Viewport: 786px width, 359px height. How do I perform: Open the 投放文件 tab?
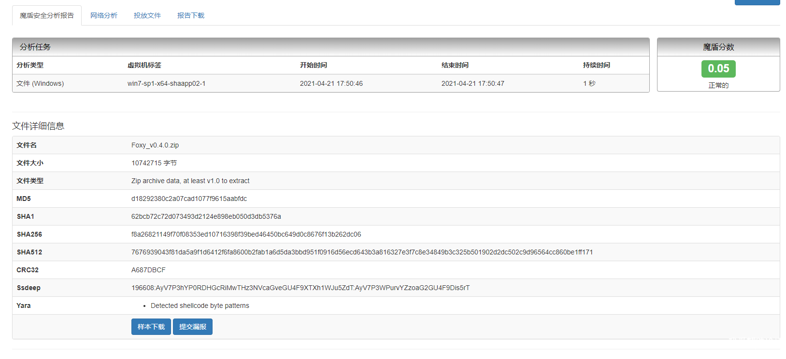point(147,15)
